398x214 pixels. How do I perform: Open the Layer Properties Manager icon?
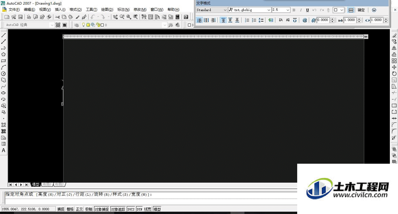pos(77,25)
